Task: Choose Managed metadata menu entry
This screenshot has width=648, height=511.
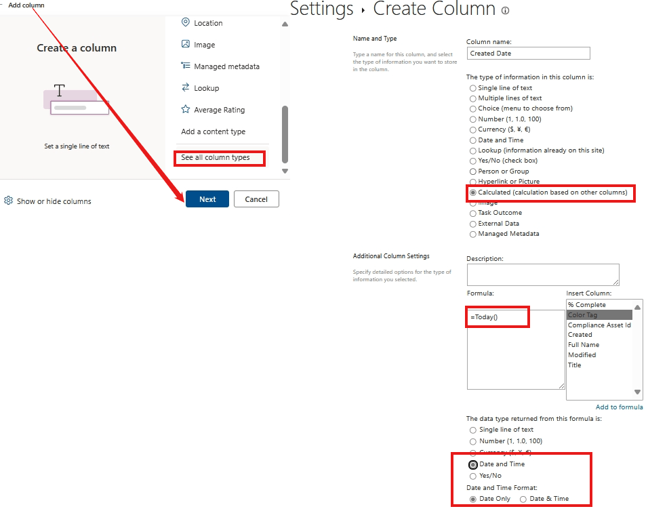Action: [226, 66]
